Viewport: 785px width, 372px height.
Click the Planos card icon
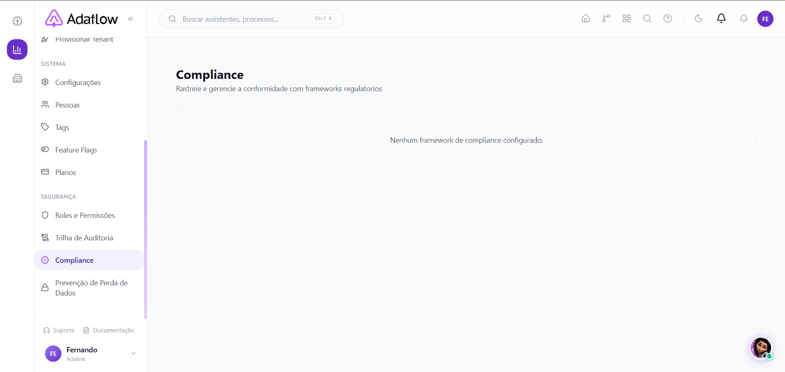point(45,172)
